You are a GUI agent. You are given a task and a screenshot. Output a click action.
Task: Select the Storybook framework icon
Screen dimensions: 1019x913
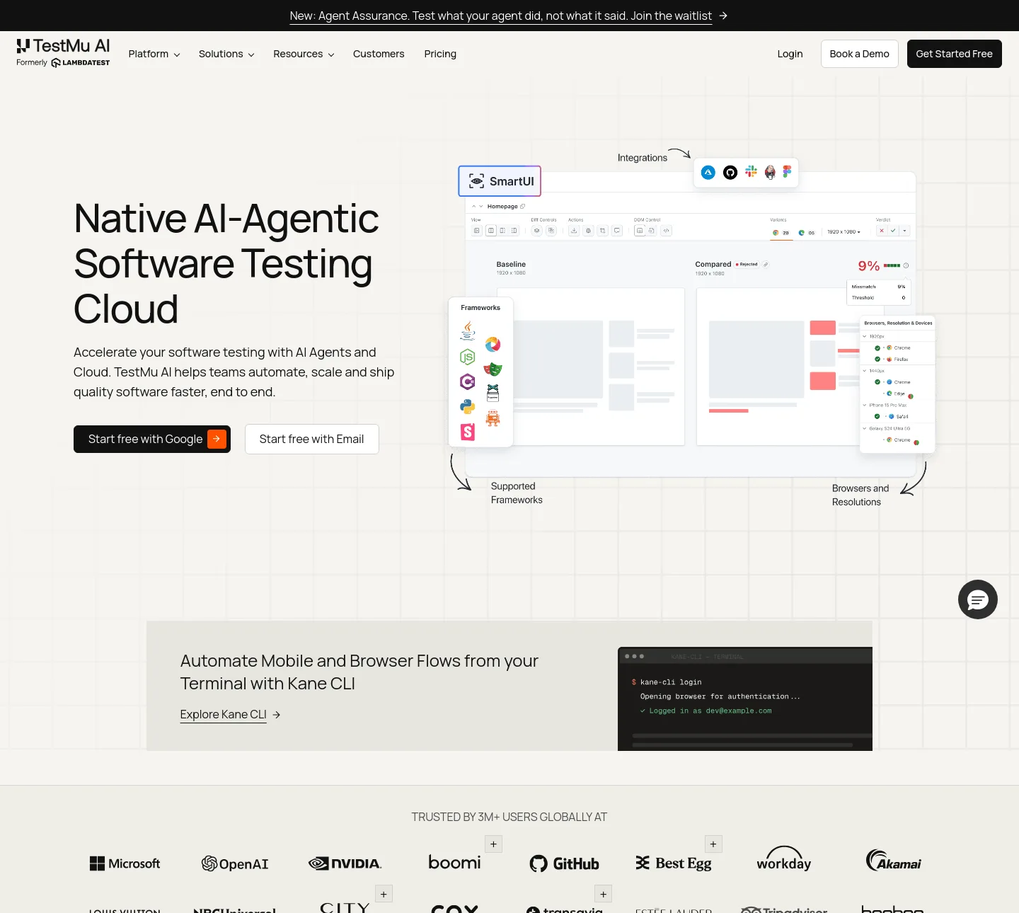pyautogui.click(x=468, y=432)
